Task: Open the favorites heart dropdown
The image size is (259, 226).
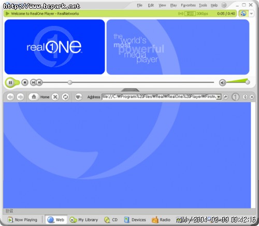Action: [79, 97]
